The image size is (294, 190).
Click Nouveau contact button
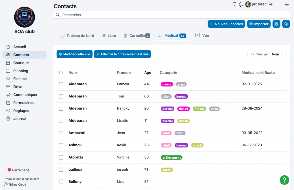click(226, 24)
